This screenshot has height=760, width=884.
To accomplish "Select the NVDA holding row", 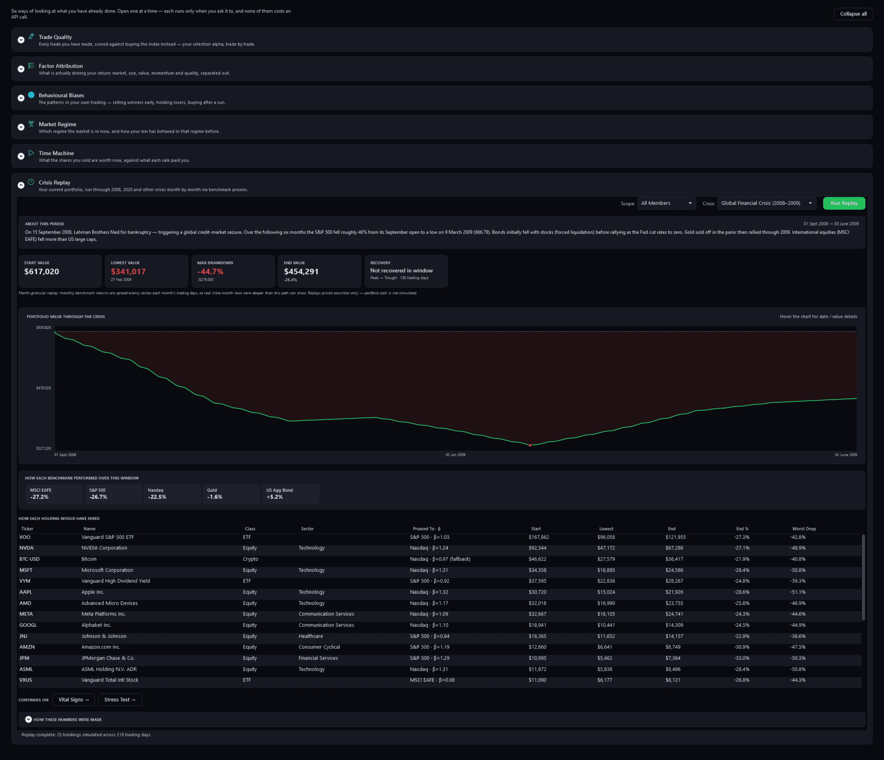I will 440,548.
